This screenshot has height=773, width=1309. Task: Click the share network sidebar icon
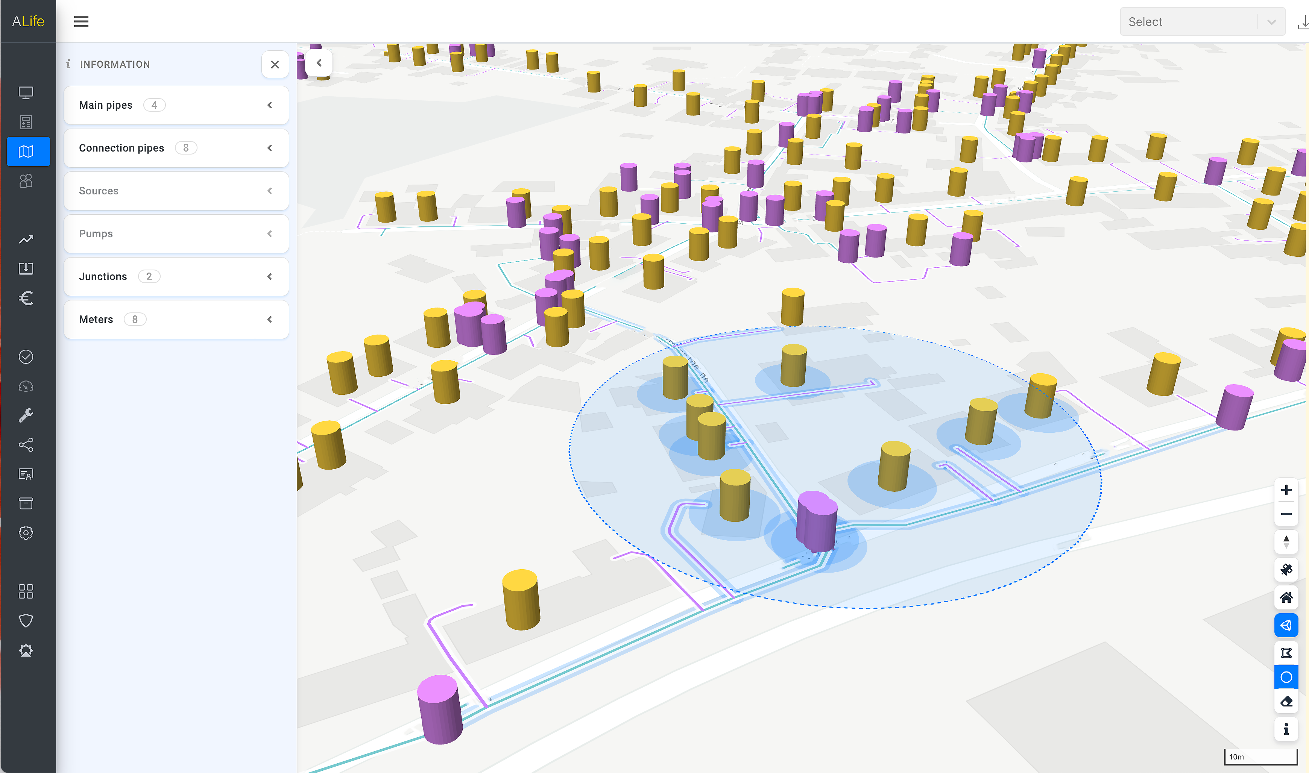[x=26, y=444]
